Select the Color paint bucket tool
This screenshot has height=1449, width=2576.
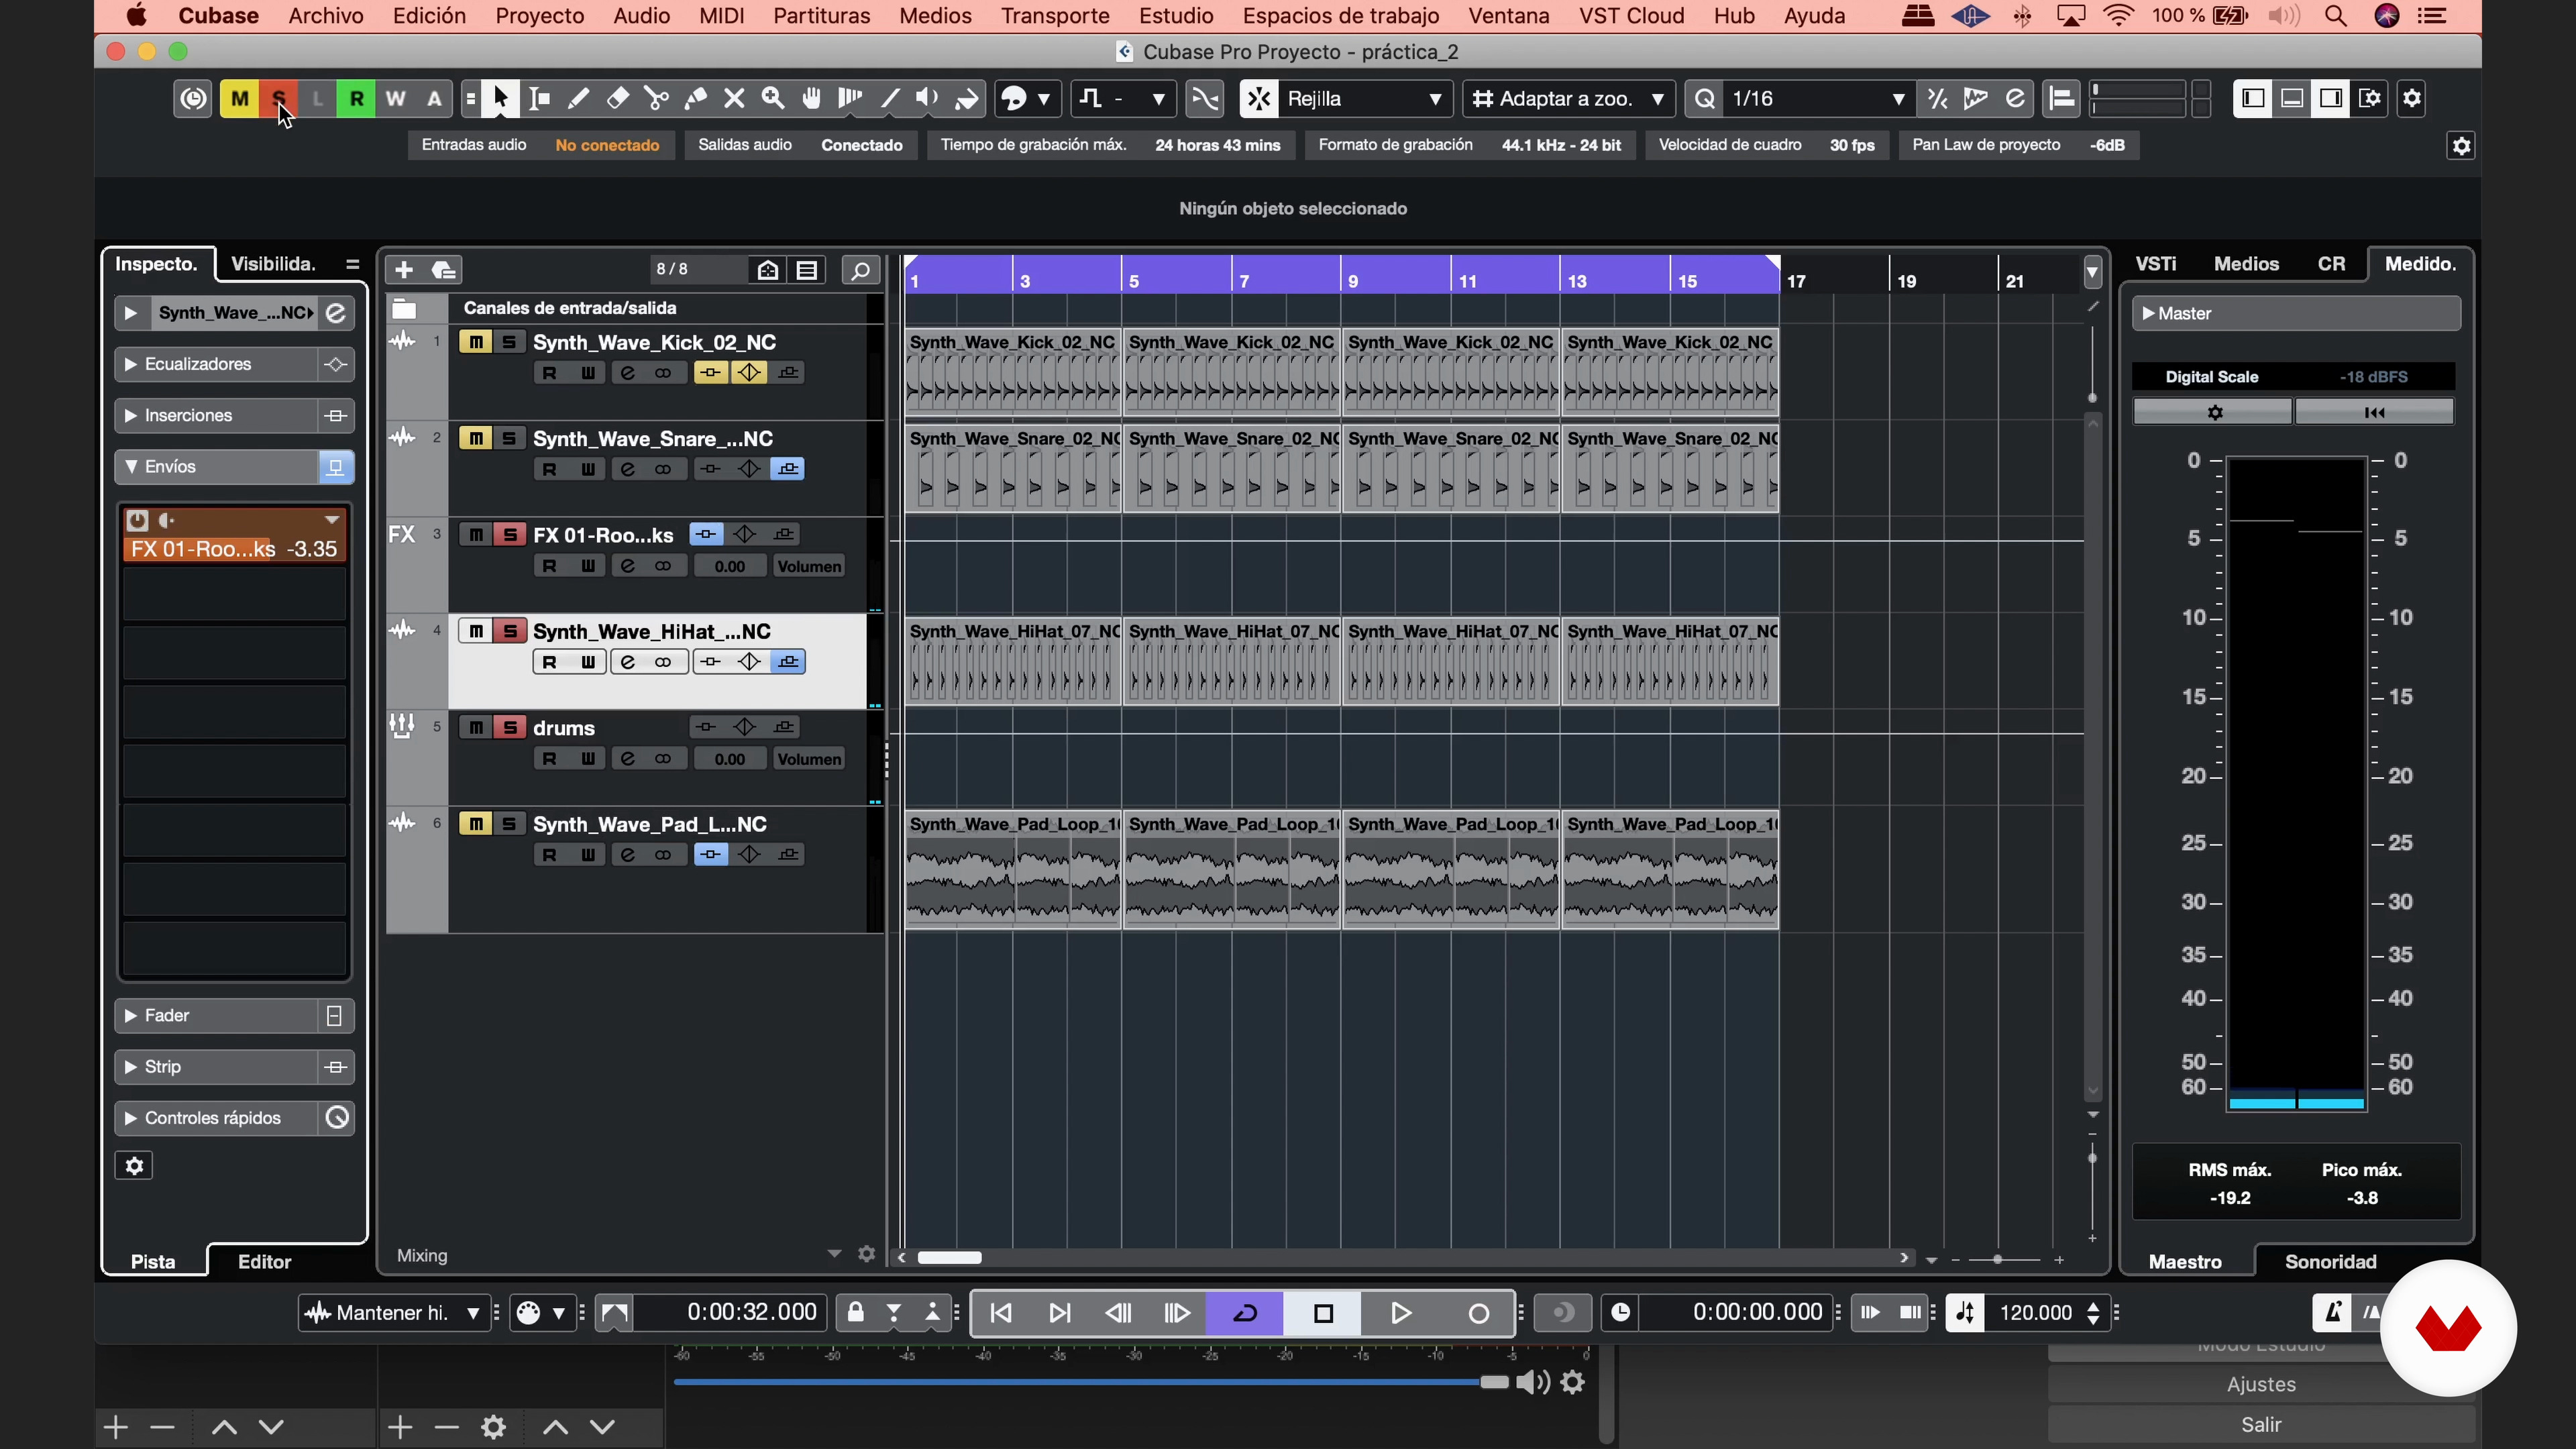(x=966, y=98)
